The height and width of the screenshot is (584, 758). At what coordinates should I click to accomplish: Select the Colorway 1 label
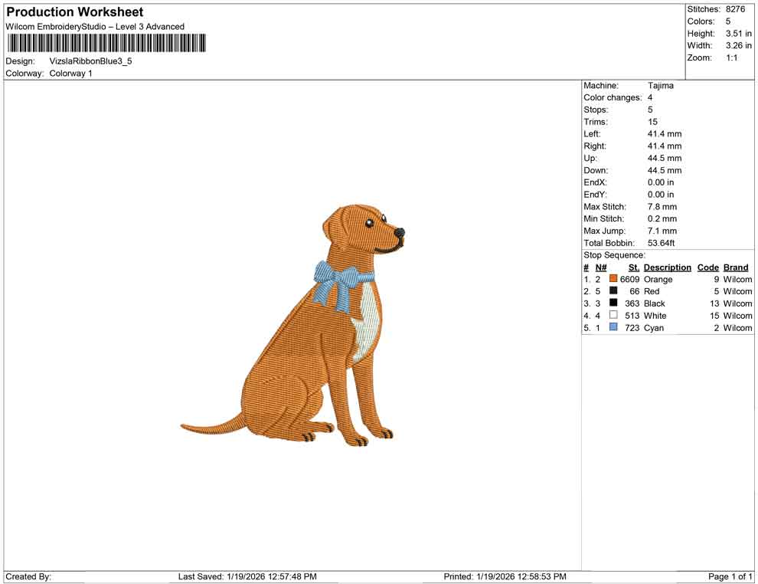tap(70, 74)
